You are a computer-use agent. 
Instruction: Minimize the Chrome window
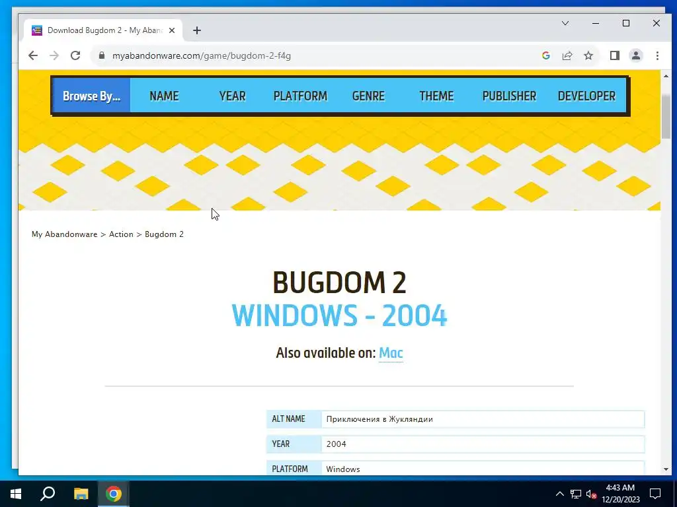click(x=596, y=23)
